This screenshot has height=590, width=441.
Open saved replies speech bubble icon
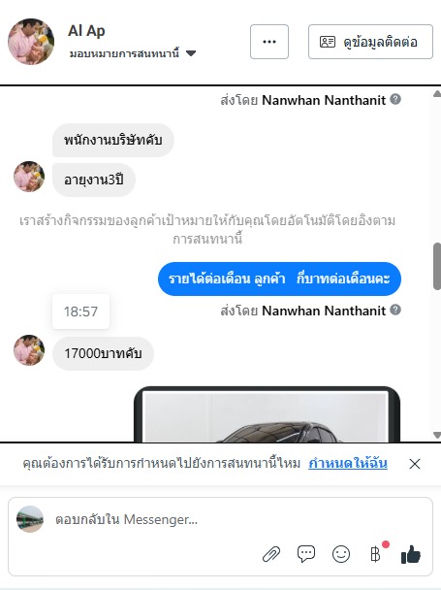306,554
